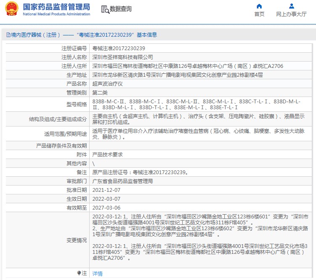Click attachment value 产品技术要求
This screenshot has width=316, height=280.
tap(107, 154)
